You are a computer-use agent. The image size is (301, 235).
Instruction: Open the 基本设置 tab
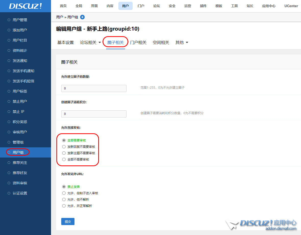point(66,43)
